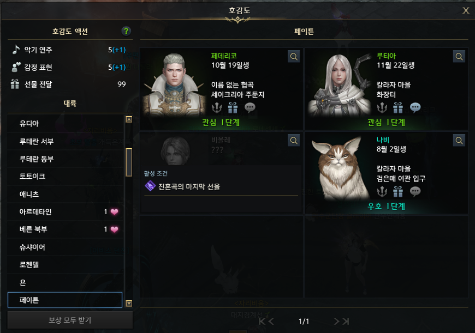Open magnifier details for 비올레

[294, 140]
